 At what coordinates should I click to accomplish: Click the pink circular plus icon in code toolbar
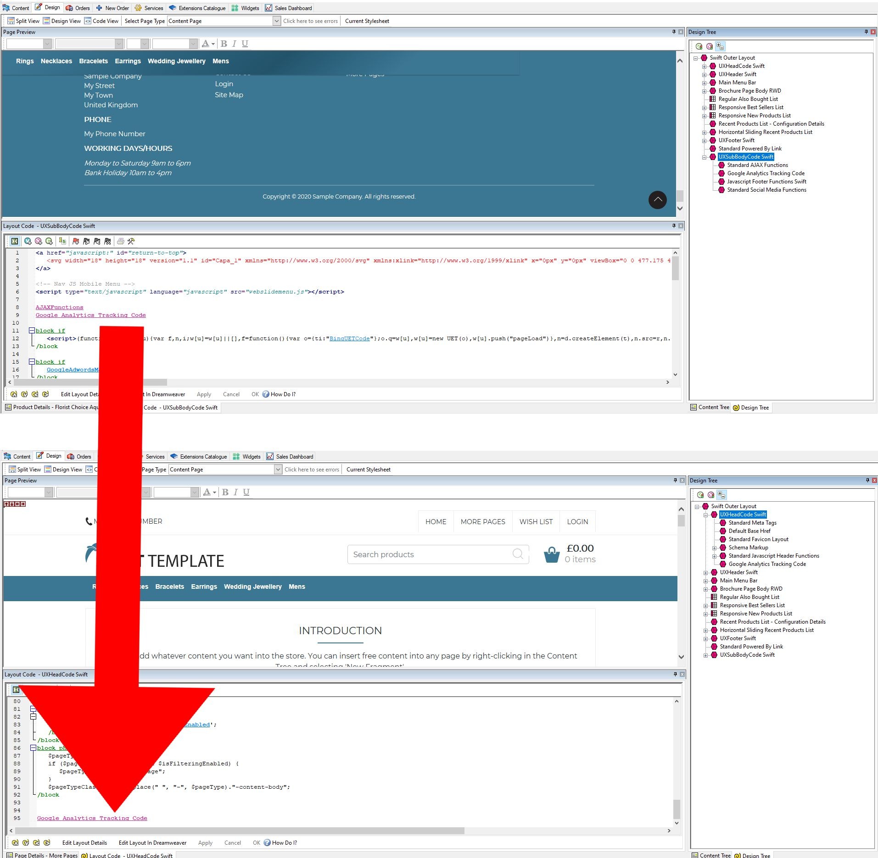click(38, 241)
